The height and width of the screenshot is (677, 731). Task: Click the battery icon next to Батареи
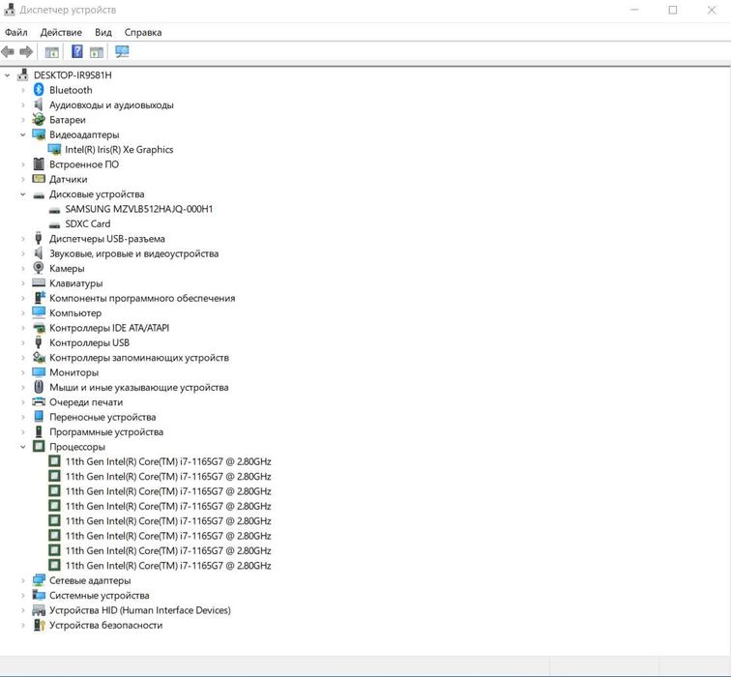pyautogui.click(x=39, y=119)
